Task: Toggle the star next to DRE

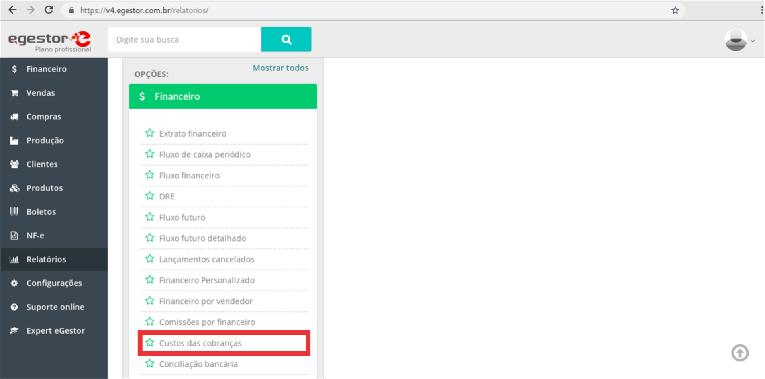Action: click(150, 196)
